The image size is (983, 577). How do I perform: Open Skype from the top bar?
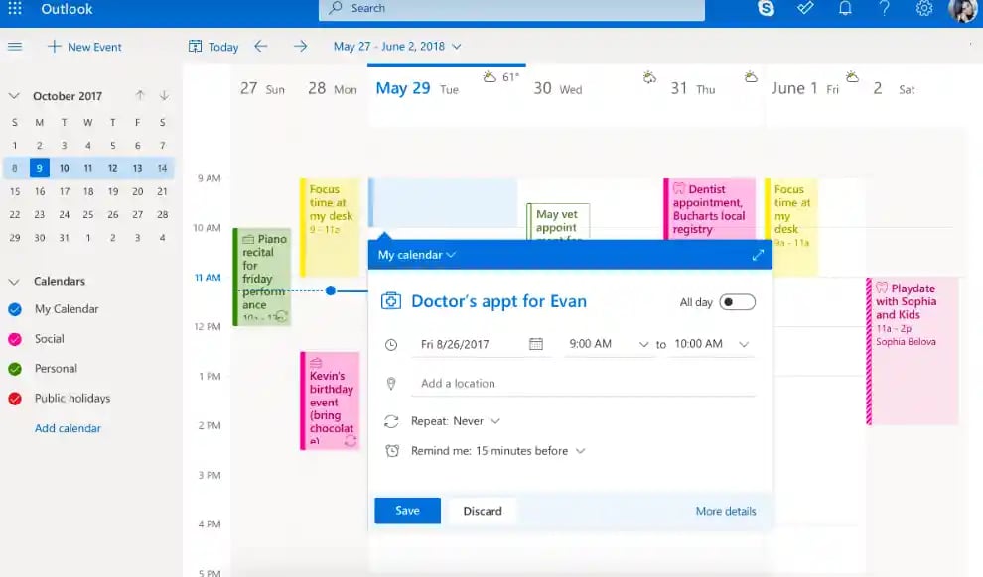pyautogui.click(x=767, y=9)
